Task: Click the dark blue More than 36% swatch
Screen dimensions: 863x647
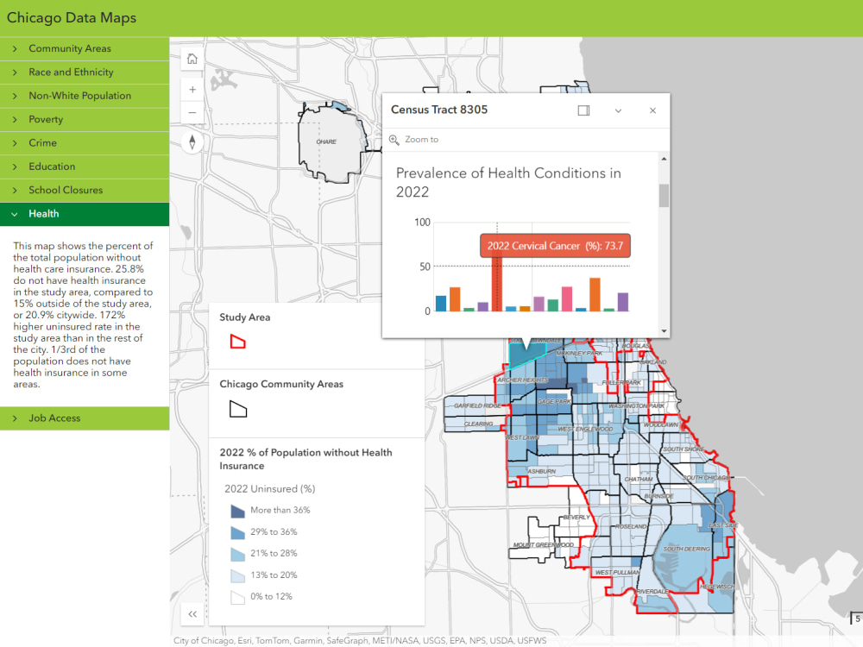Action: point(237,511)
